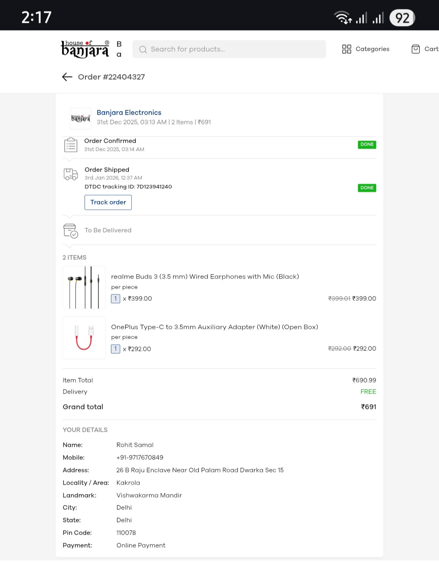Open the shopping Cart icon
The height and width of the screenshot is (568, 439).
pyautogui.click(x=415, y=49)
